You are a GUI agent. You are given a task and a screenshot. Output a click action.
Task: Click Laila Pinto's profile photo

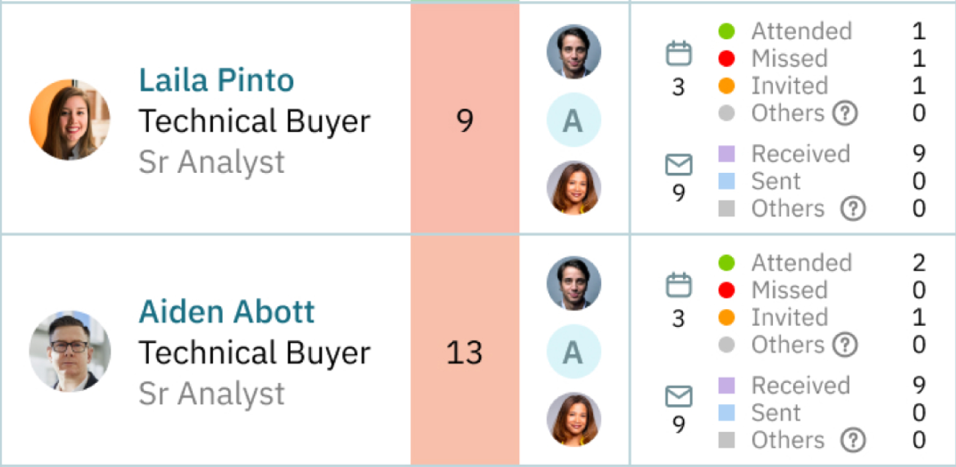click(70, 120)
